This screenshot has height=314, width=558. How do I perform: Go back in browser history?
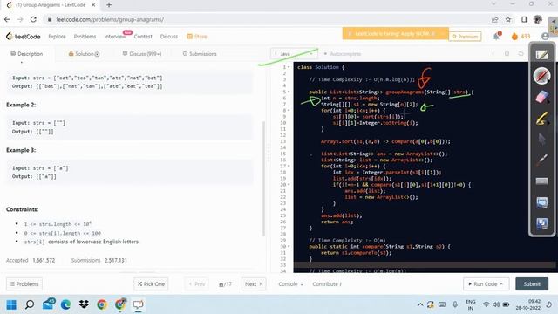coord(7,19)
